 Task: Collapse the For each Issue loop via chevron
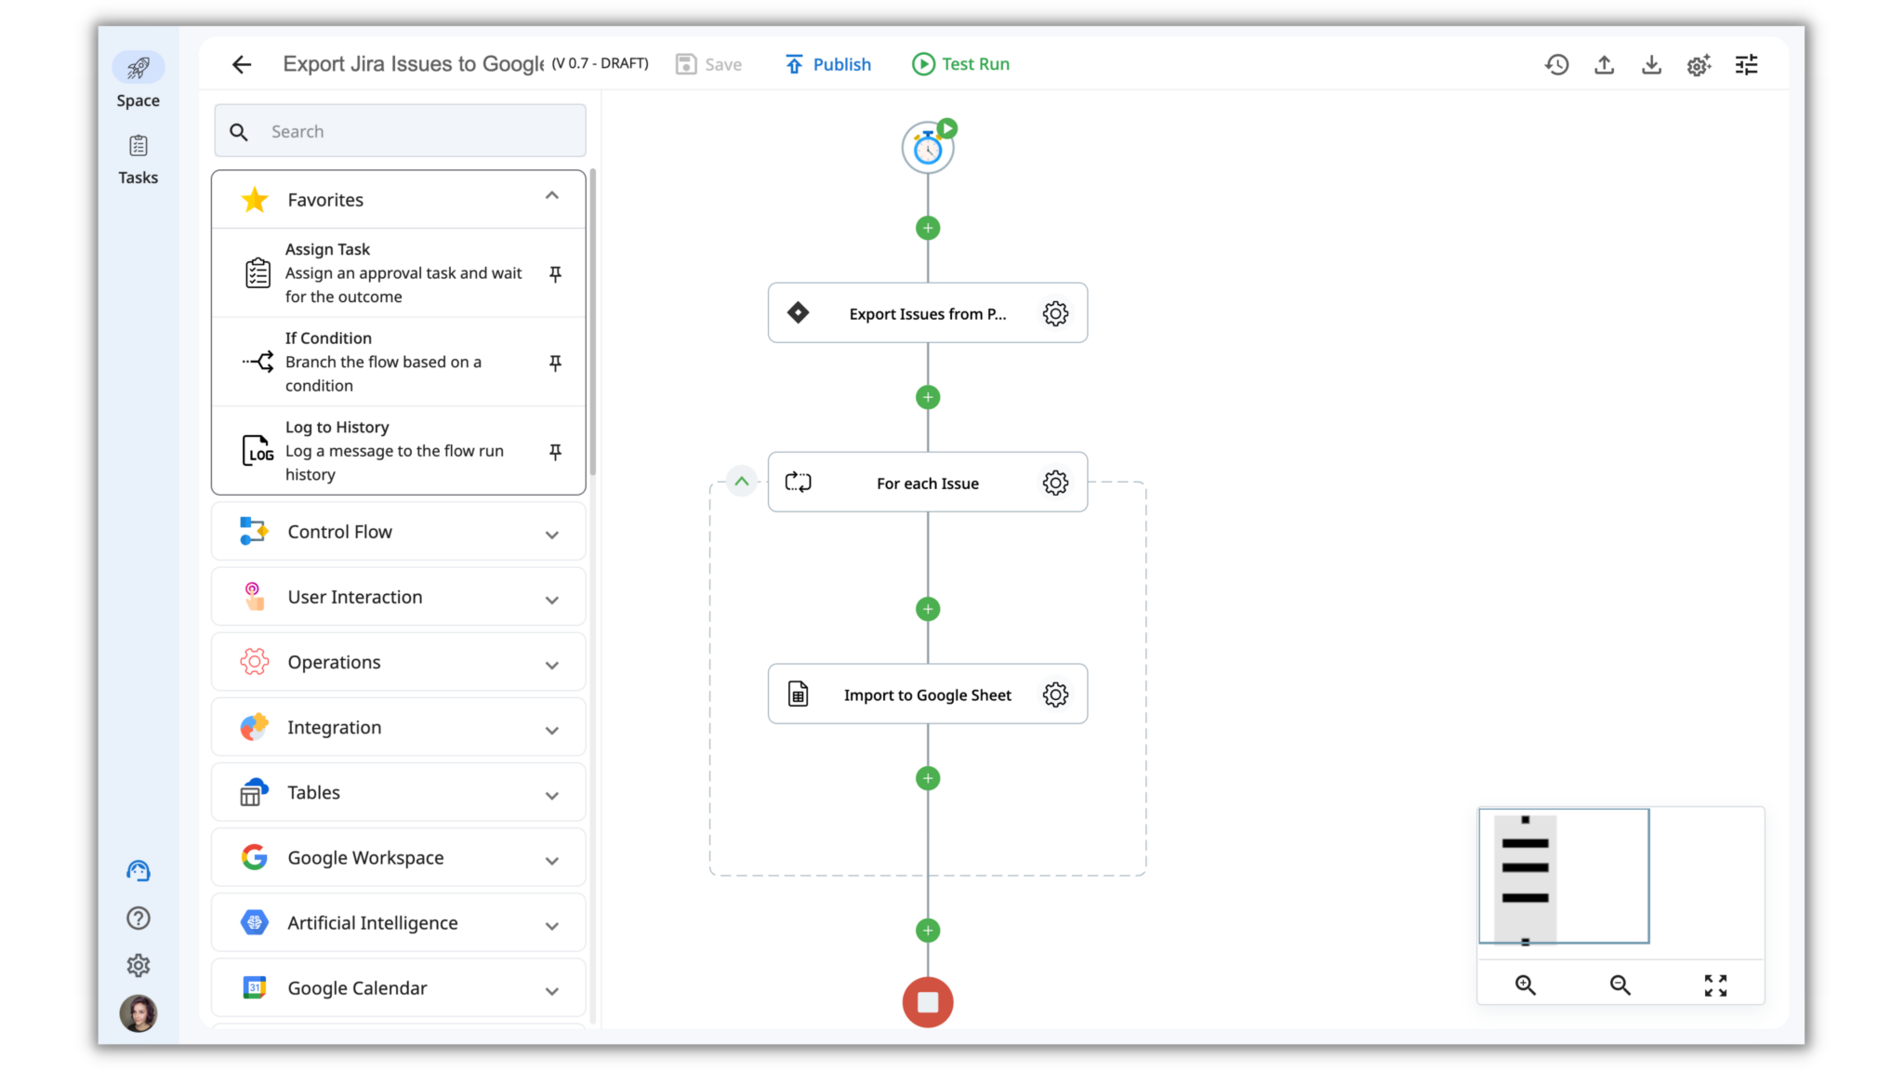tap(742, 482)
